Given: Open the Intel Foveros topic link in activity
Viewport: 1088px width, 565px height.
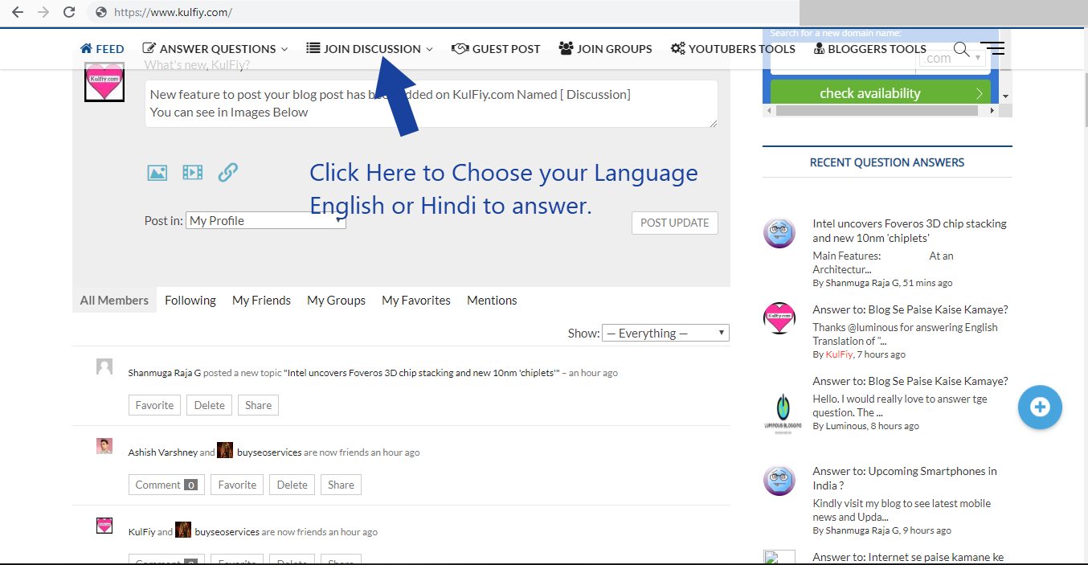Looking at the screenshot, I should 422,373.
